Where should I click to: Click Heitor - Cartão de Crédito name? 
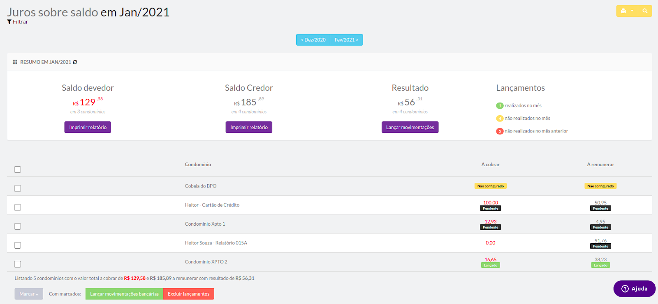coord(212,205)
